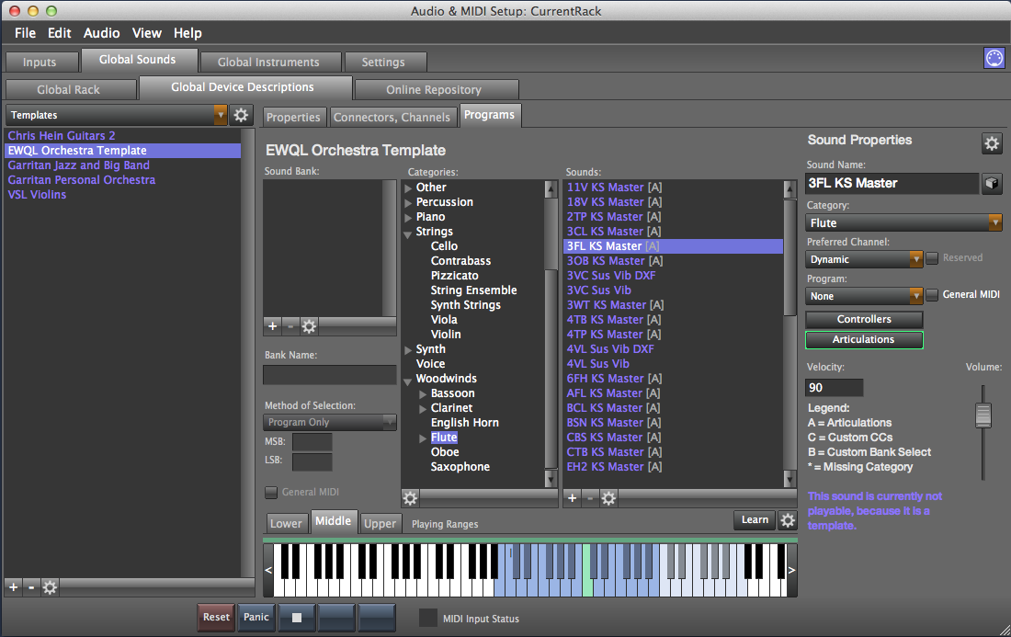Screen dimensions: 1011x637
Task: Click the stop button next to Panic
Action: tap(297, 618)
